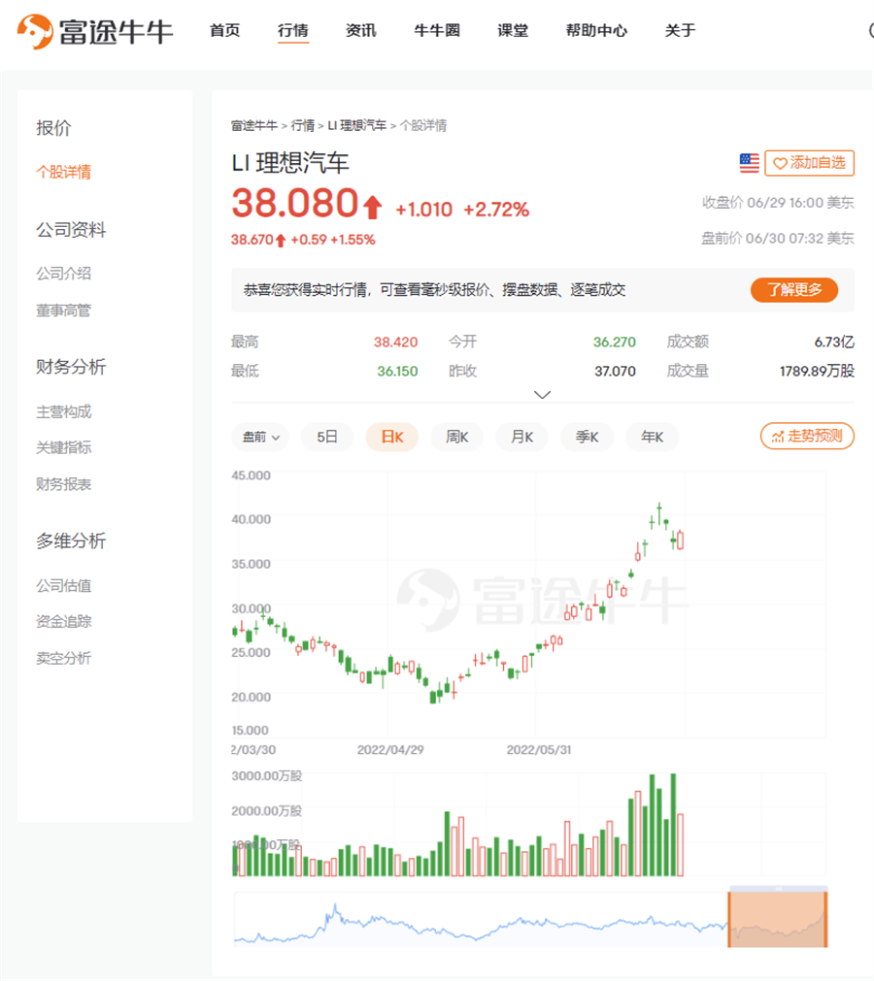Click the left handle of range selector
Screen dimensions: 874x981
(729, 920)
